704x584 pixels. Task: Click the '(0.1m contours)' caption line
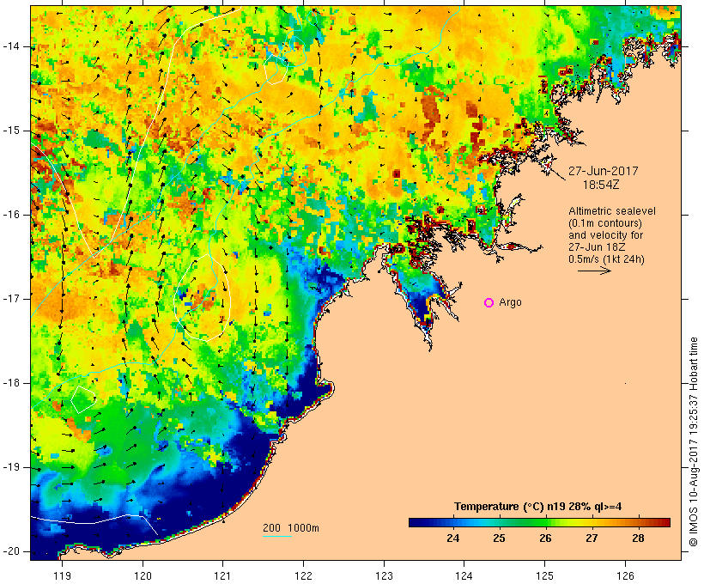(x=605, y=223)
